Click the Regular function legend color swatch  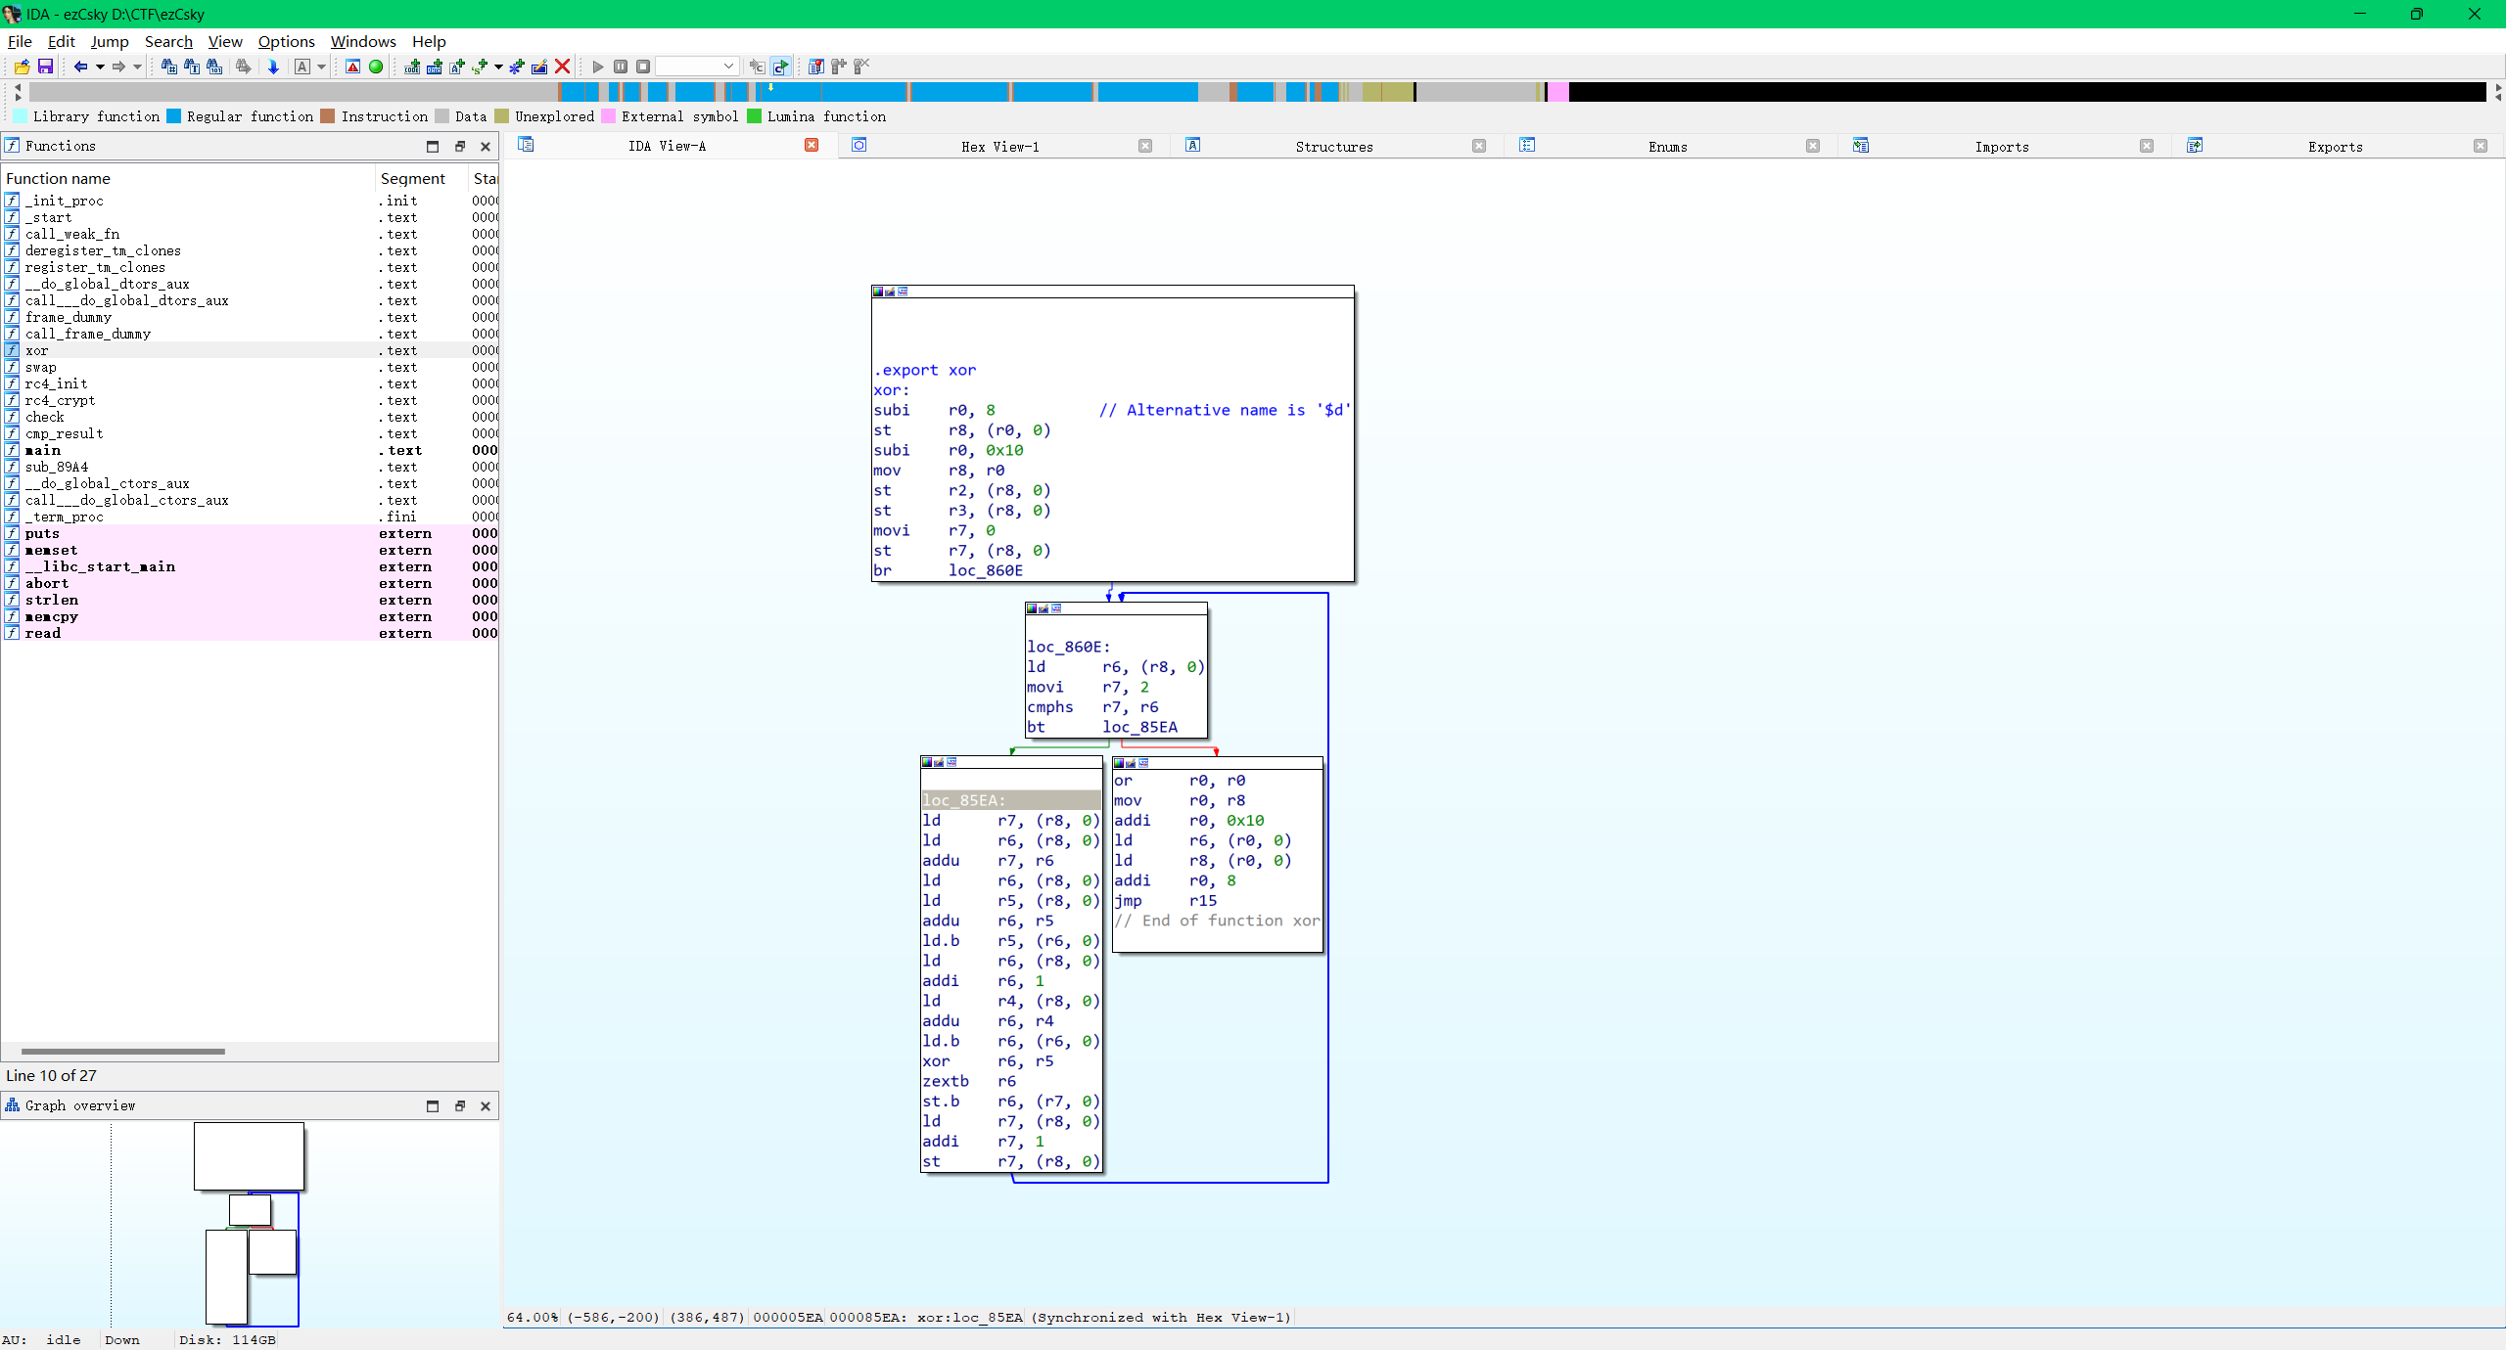173,116
